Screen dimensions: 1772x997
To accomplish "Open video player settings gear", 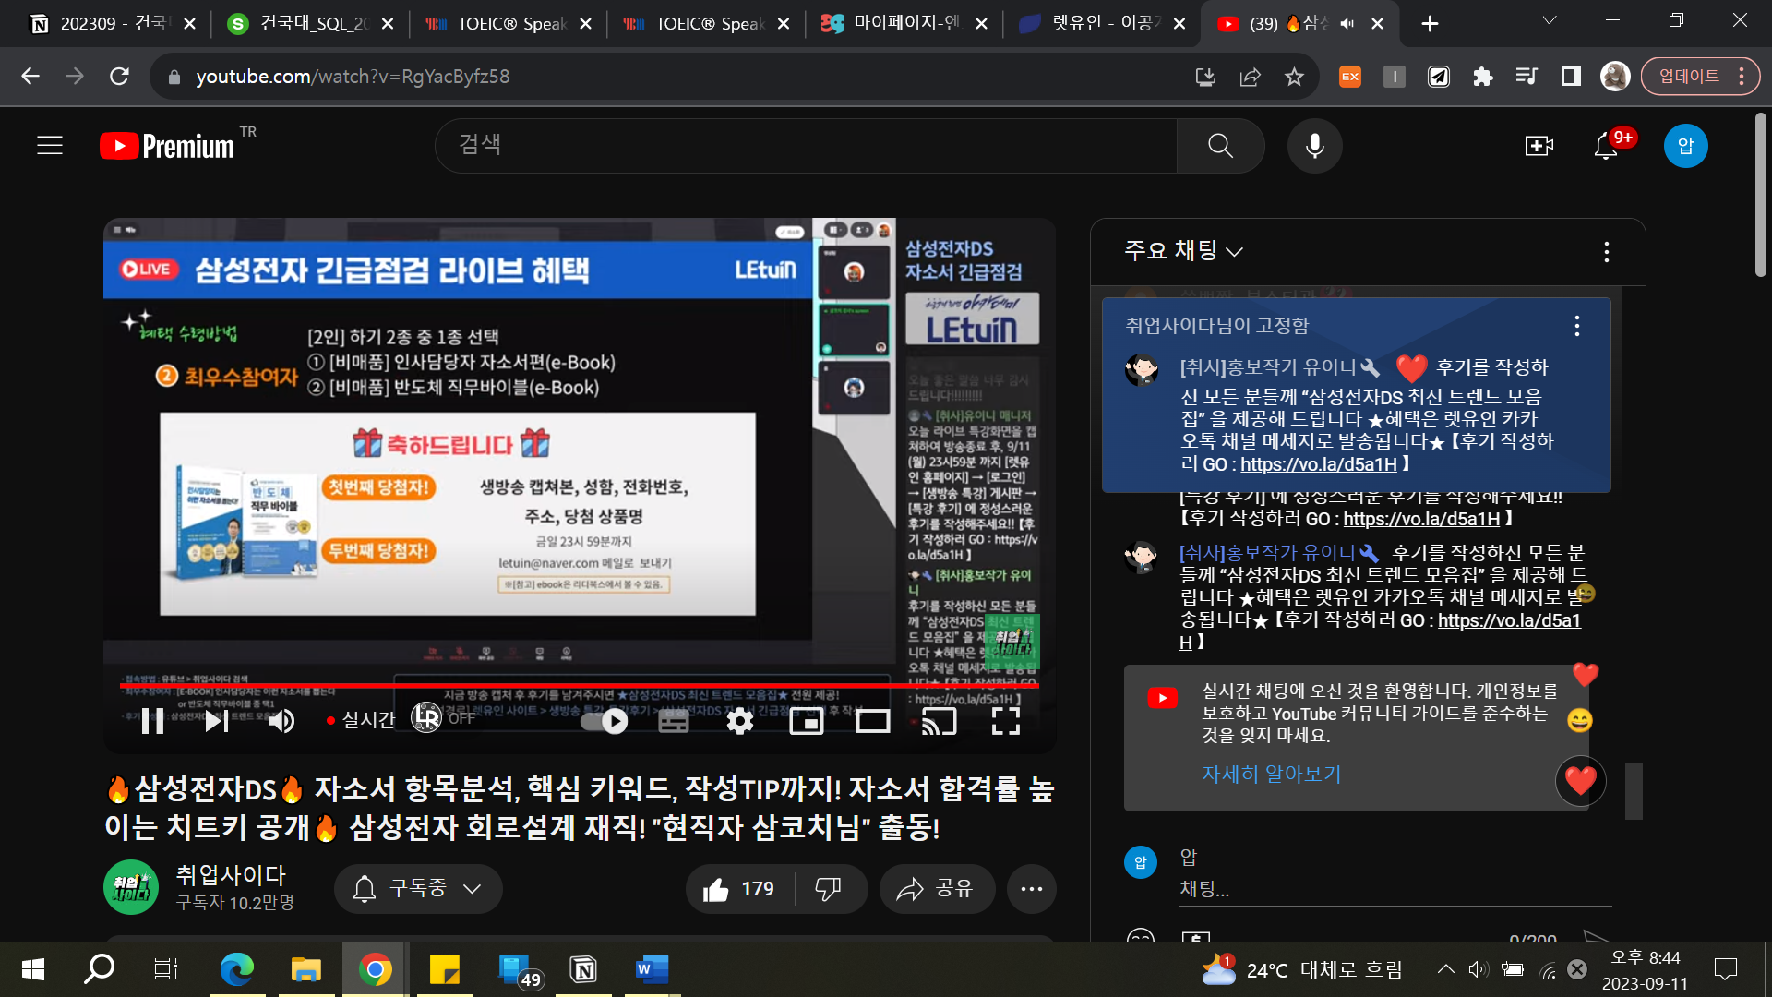I will pos(740,722).
